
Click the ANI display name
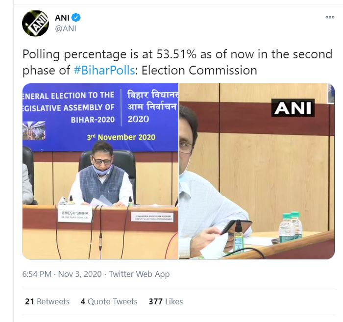click(63, 18)
